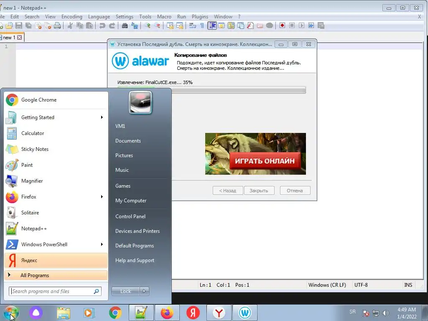
Task: Open Windows Media Player taskbar icon
Action: [x=89, y=313]
